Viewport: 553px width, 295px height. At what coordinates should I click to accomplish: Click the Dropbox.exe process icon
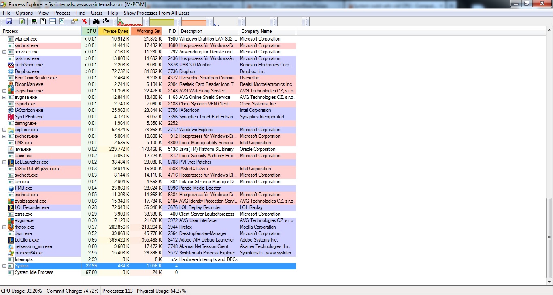coord(11,71)
